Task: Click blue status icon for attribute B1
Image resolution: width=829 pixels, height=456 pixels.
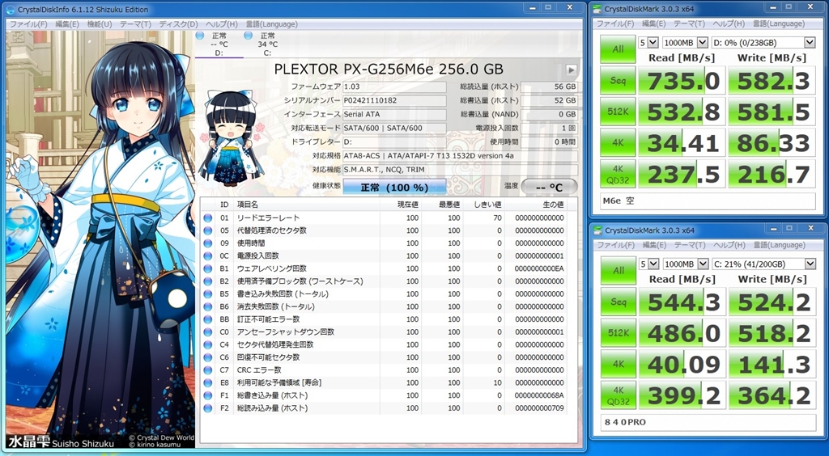Action: point(208,268)
